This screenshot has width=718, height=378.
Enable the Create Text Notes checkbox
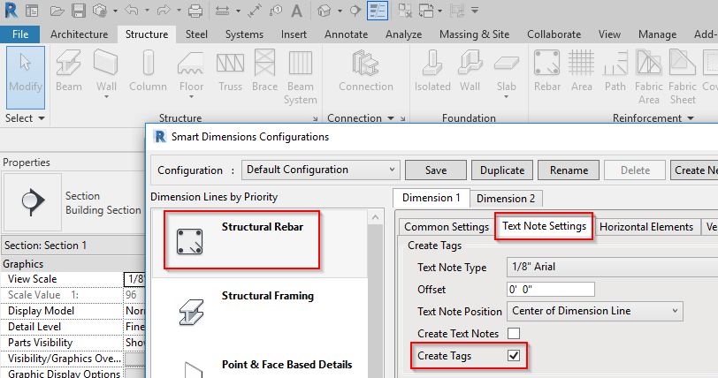pyautogui.click(x=514, y=333)
